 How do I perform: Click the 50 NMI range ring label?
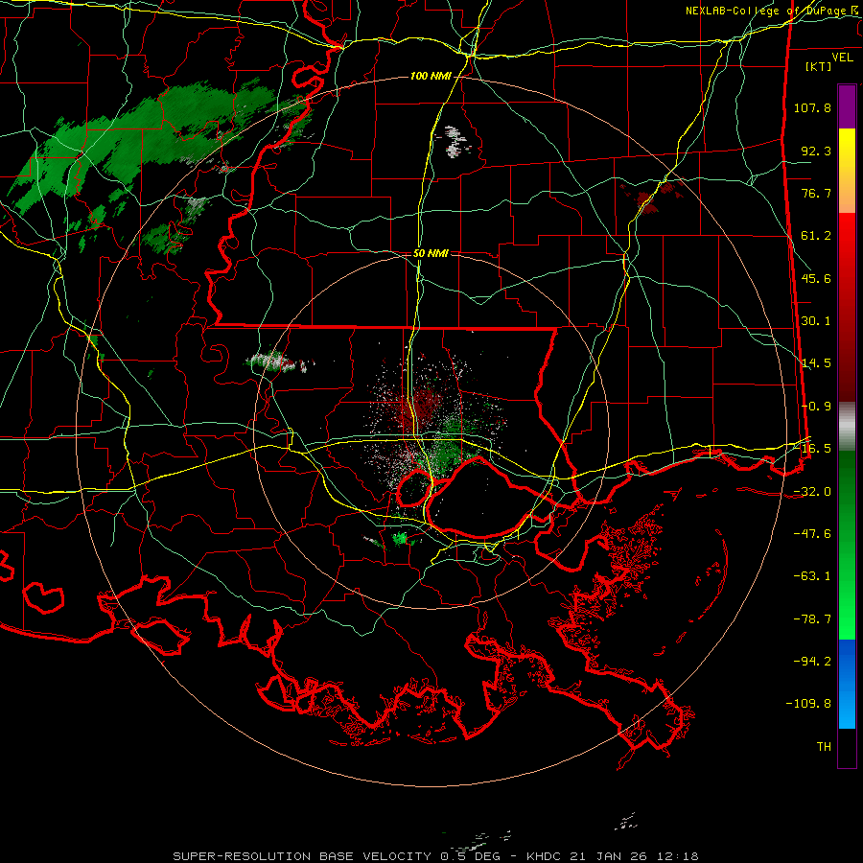click(431, 254)
